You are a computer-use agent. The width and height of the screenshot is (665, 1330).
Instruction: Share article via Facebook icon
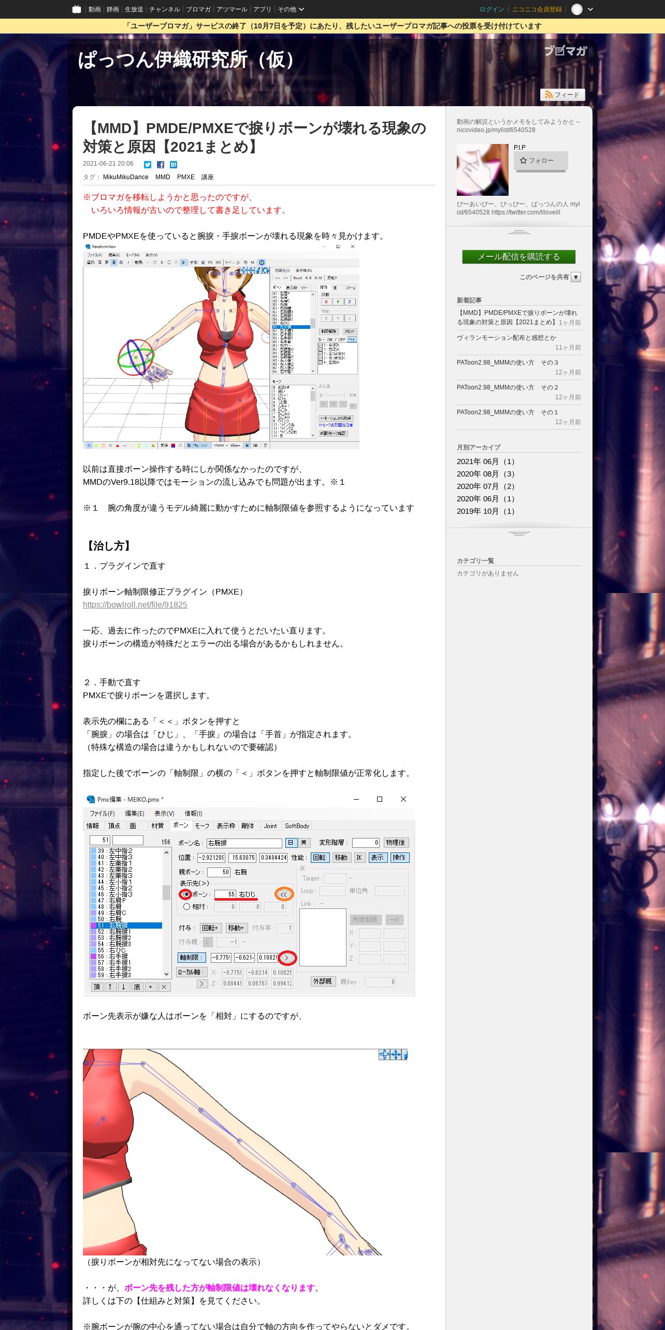point(161,165)
